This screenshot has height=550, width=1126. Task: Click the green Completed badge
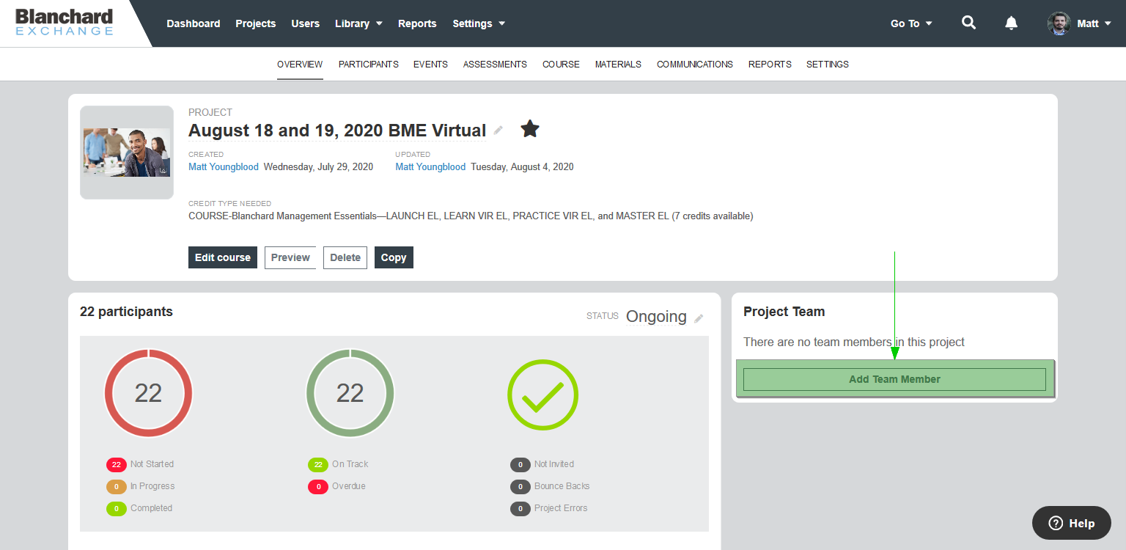117,508
